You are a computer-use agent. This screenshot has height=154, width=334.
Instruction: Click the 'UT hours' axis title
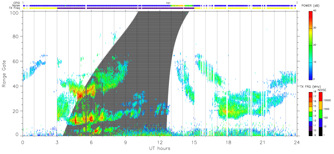(x=159, y=148)
